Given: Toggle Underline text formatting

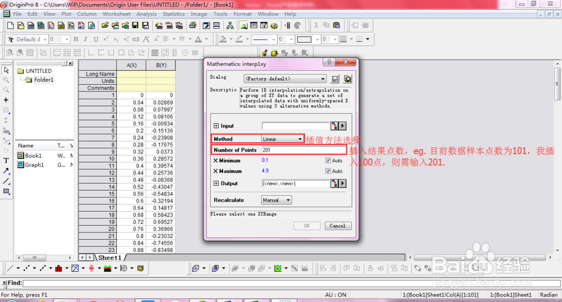Looking at the screenshot, I should click(96, 39).
